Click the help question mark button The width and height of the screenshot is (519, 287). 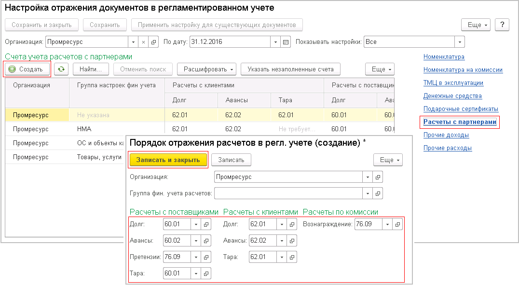coord(502,25)
